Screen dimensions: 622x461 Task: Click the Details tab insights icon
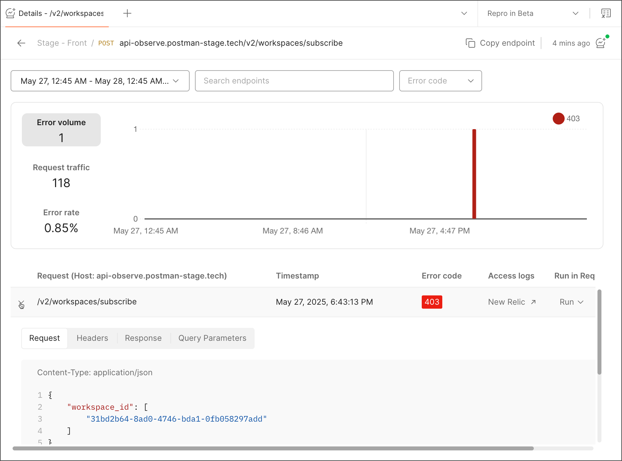[11, 13]
